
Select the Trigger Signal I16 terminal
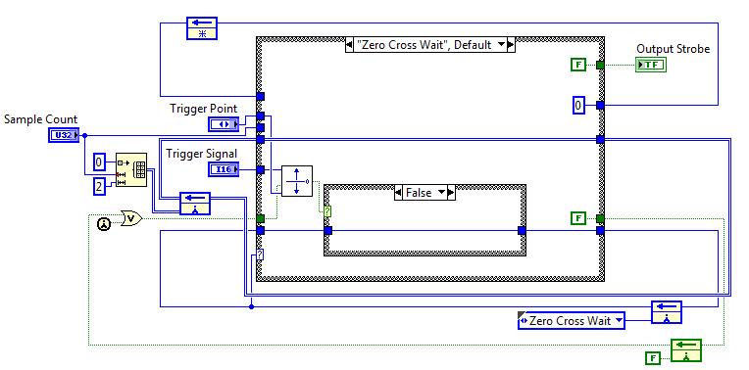224,168
